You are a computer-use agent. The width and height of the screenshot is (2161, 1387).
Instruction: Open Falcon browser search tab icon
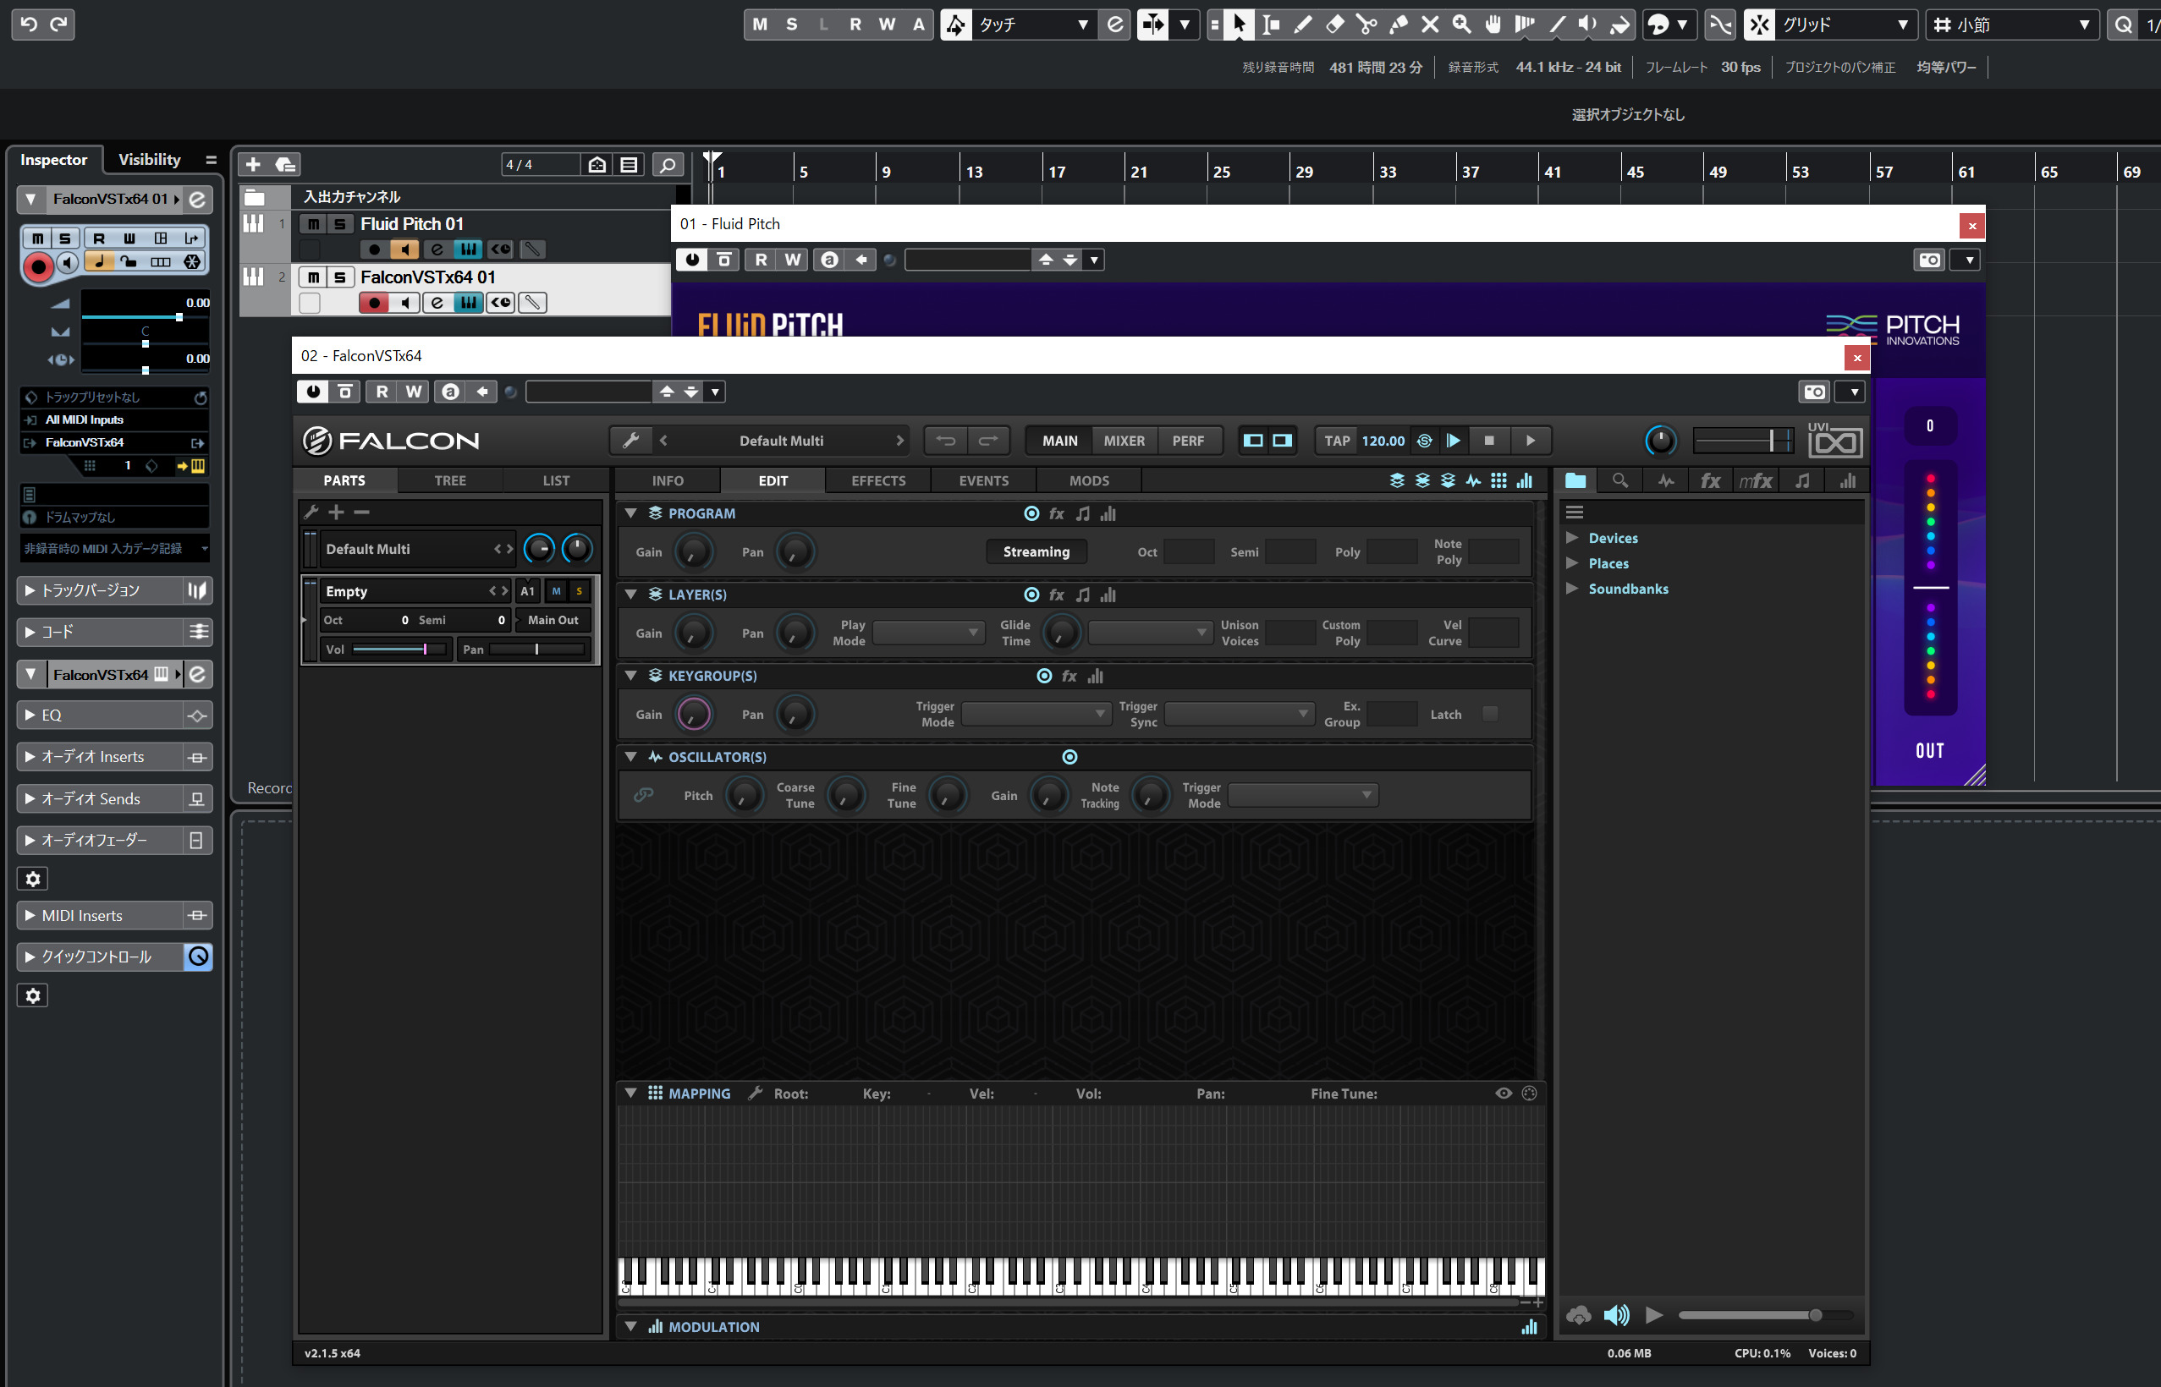click(1619, 481)
